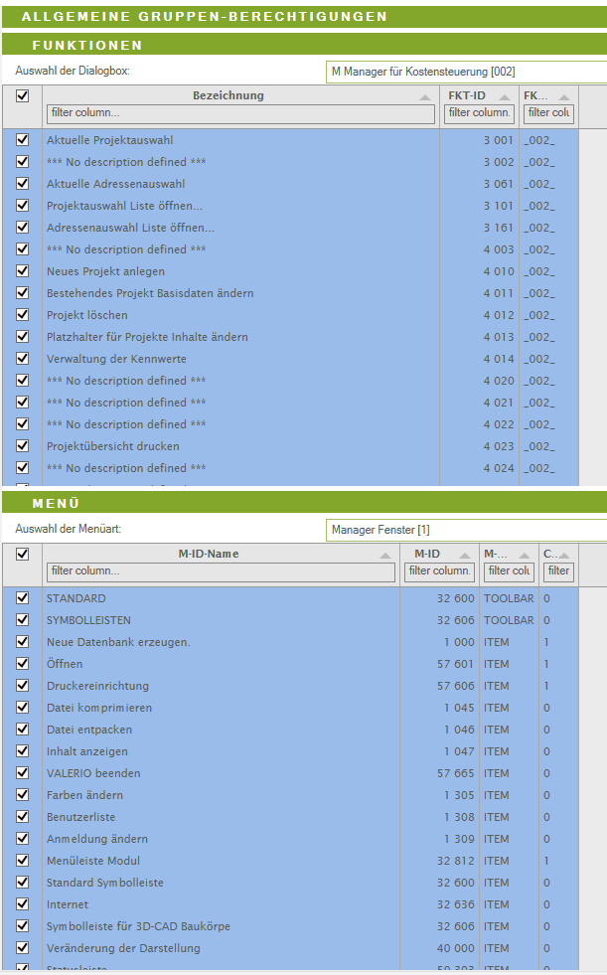Click the Funktionen section header

tap(87, 46)
